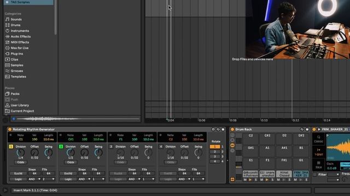Open lane 4 logic AND dropdown

(184, 179)
